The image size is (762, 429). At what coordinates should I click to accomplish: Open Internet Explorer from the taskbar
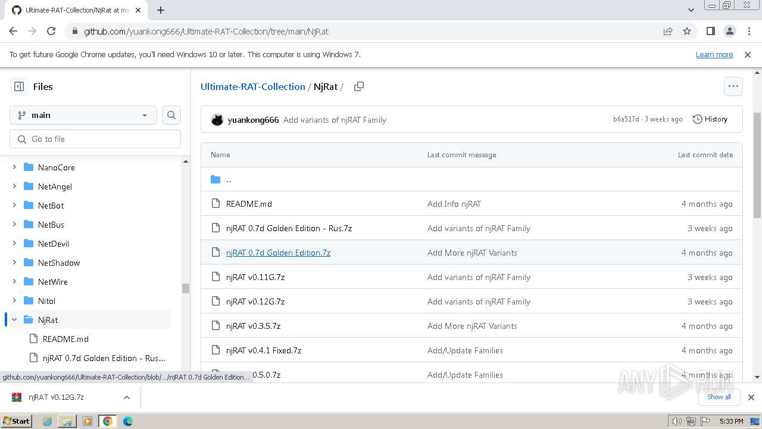pos(48,421)
